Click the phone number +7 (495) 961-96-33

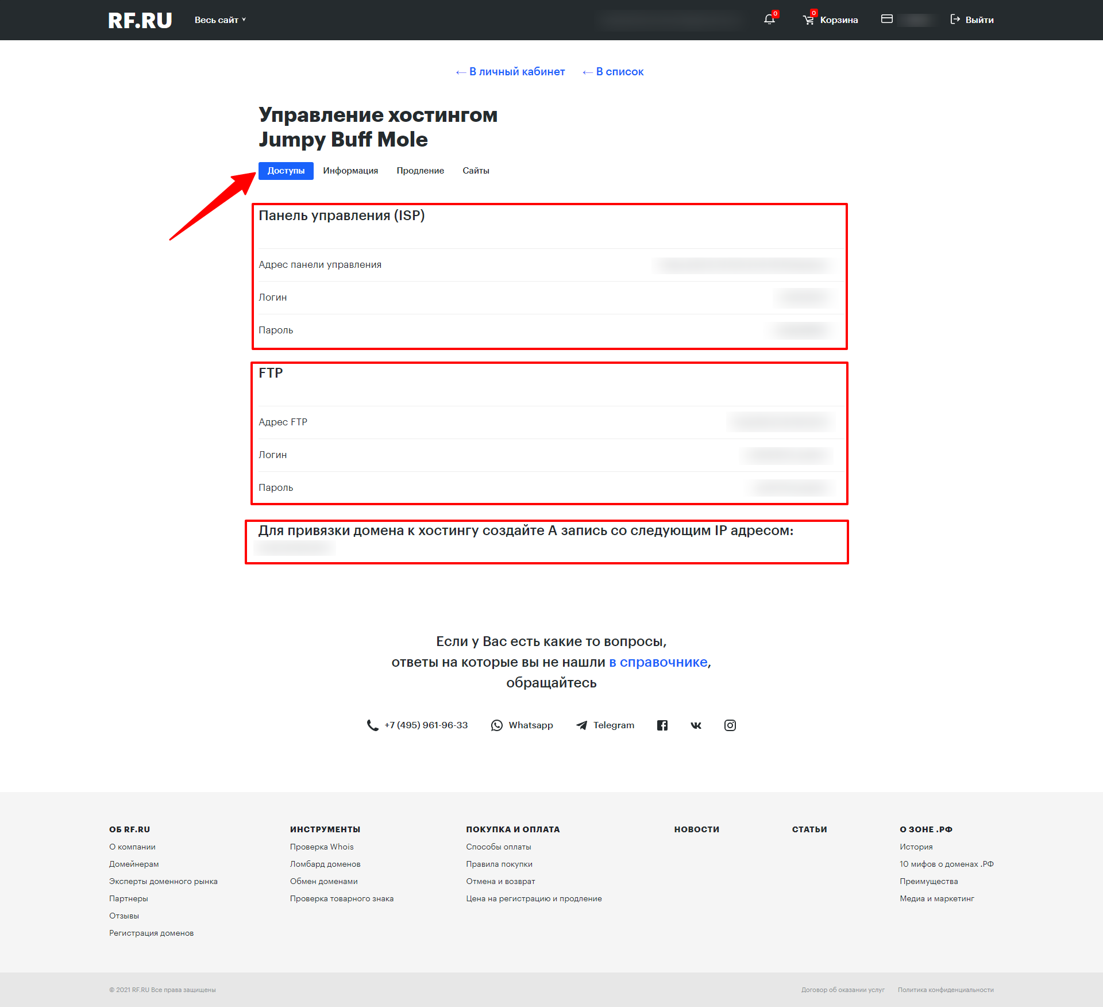(x=426, y=725)
